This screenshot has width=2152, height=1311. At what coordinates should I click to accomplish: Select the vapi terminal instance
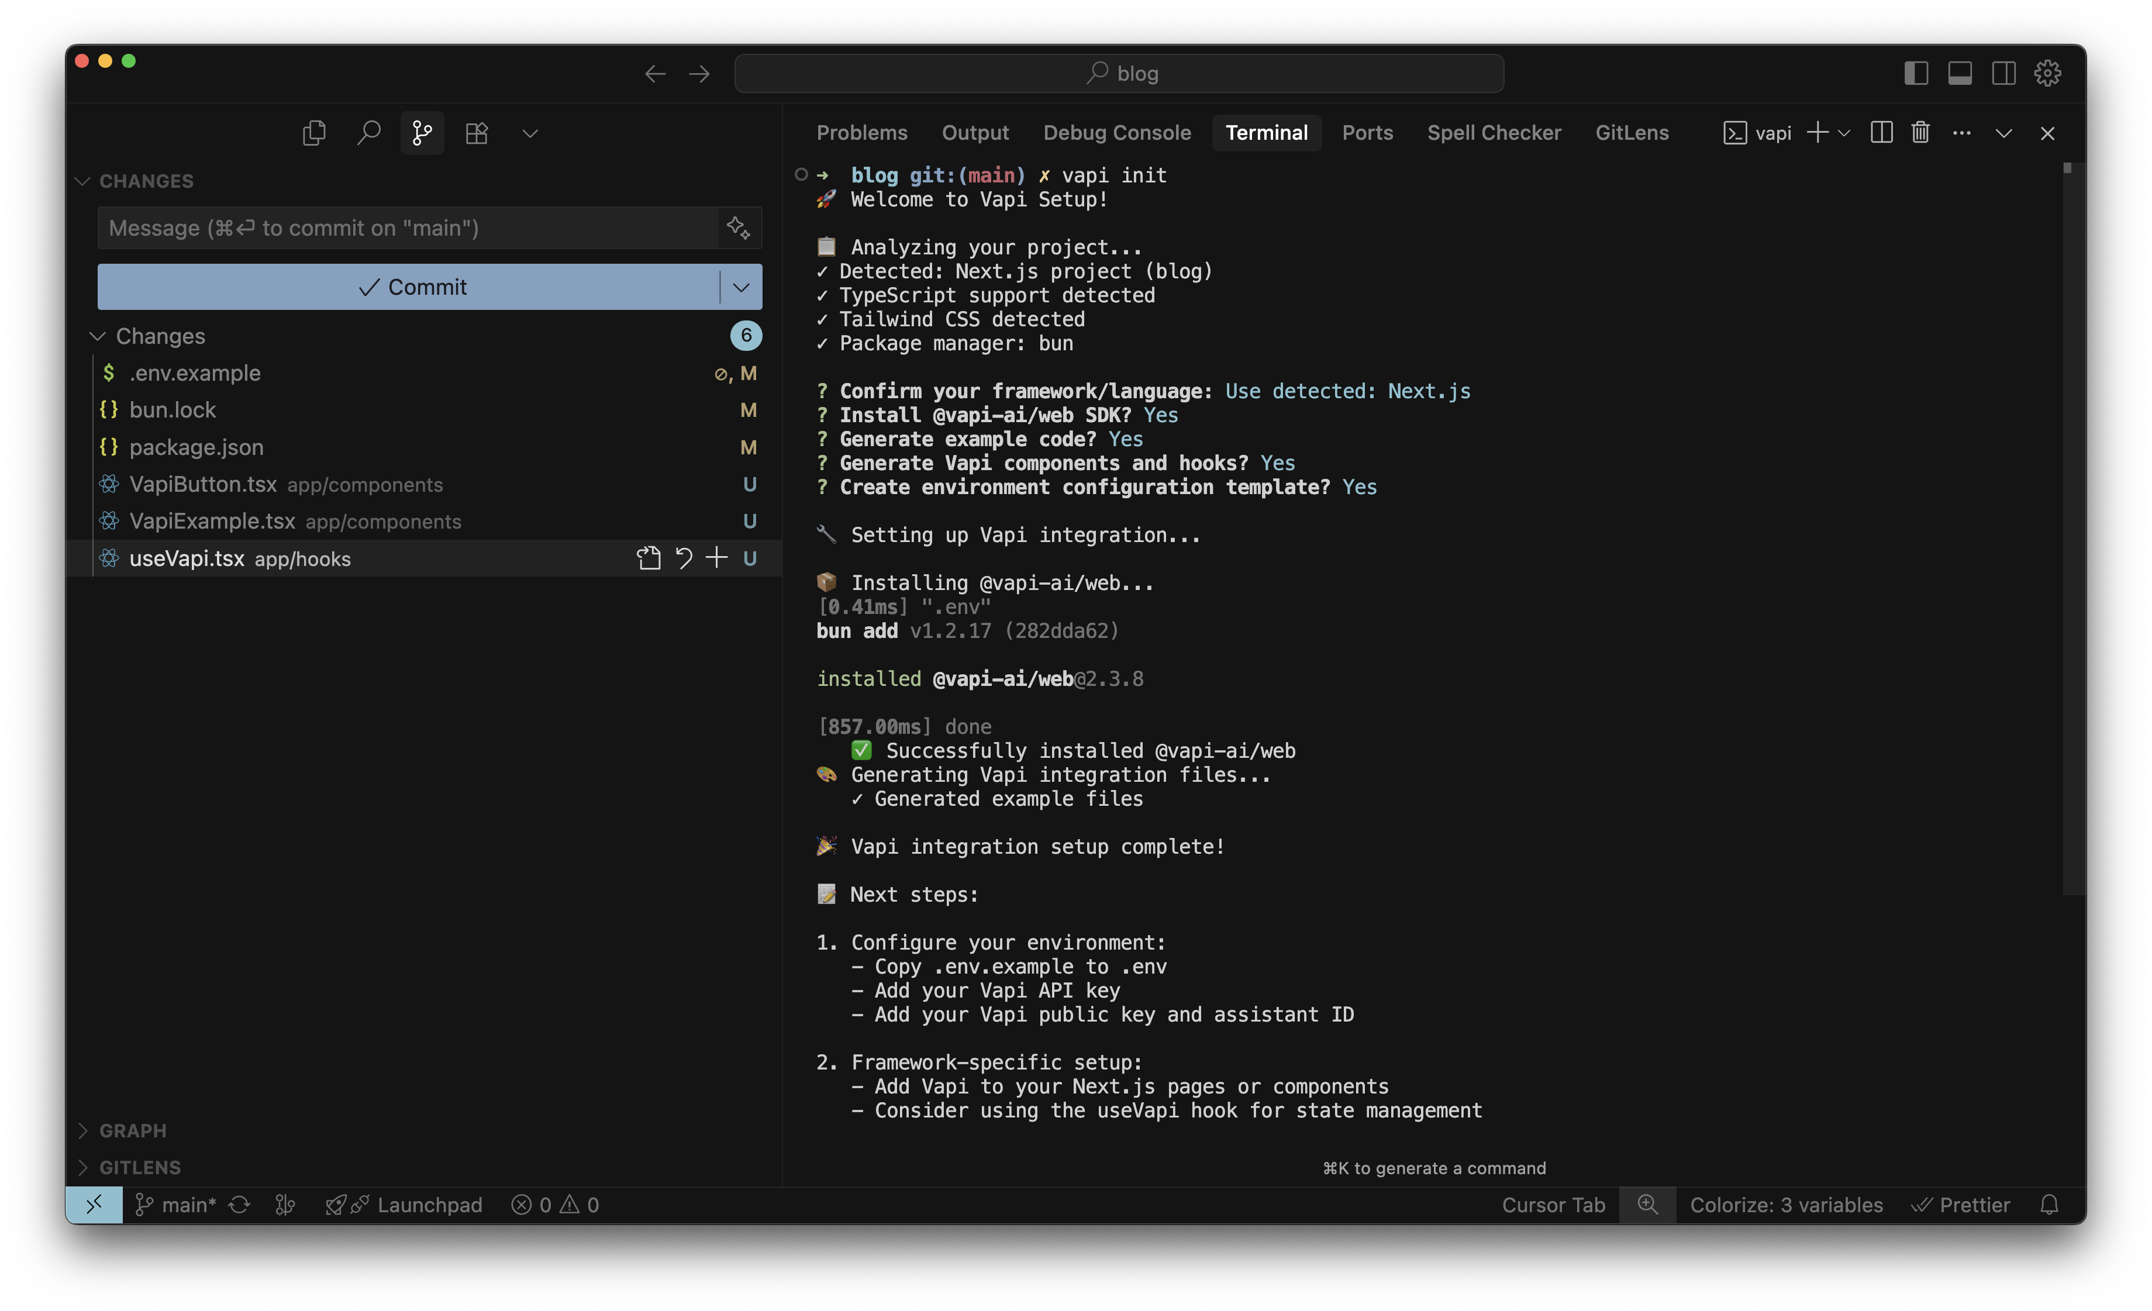click(1756, 133)
